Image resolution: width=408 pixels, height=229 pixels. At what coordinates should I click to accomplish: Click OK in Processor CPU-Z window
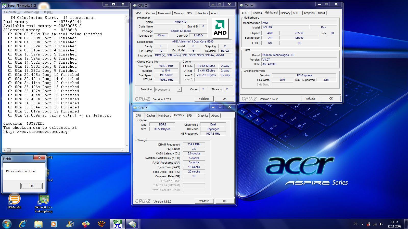pos(224,99)
